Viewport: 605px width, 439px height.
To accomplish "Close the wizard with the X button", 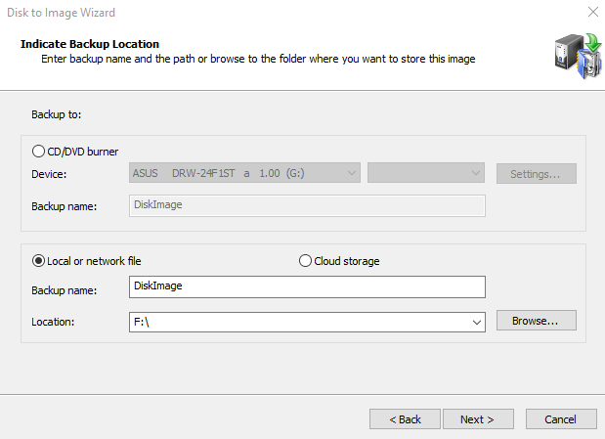I will [x=593, y=12].
